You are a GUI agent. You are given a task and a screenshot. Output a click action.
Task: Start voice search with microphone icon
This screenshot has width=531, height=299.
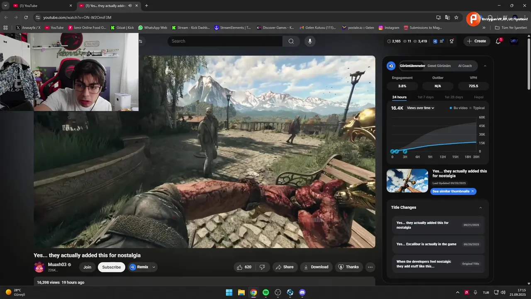click(x=309, y=41)
